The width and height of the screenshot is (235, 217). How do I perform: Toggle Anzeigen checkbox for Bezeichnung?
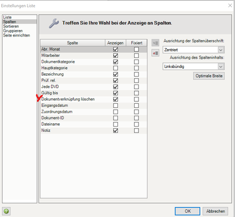(116, 74)
